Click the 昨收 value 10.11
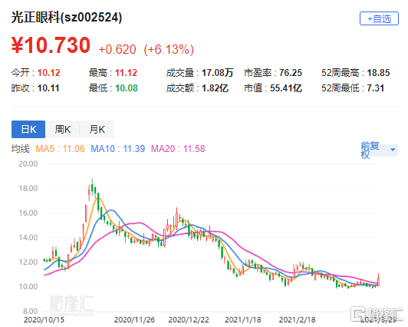 tap(48, 88)
